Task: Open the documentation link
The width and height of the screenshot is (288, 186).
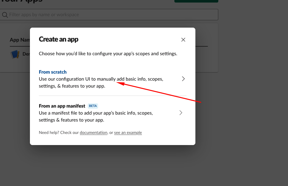Action: point(94,132)
